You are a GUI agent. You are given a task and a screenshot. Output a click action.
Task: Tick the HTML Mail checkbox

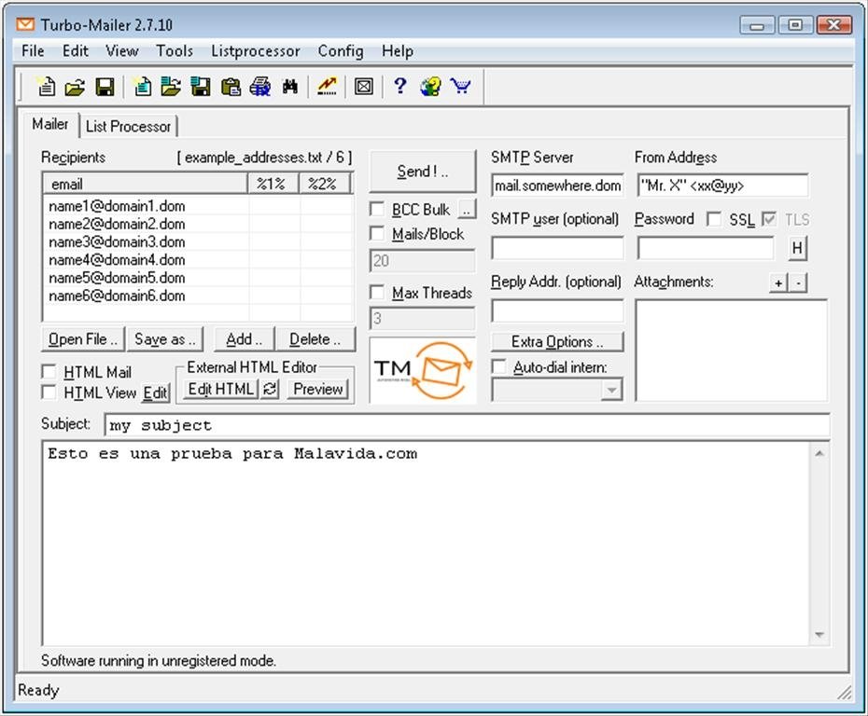click(49, 372)
